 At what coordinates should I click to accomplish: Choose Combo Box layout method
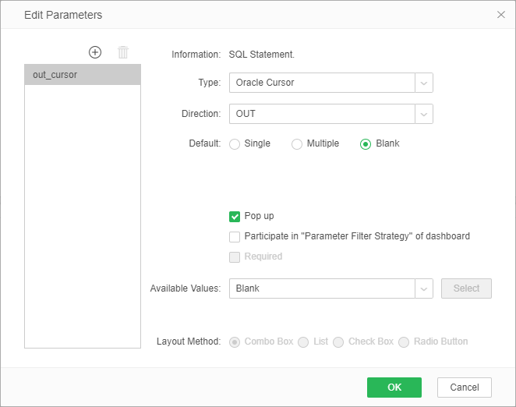coord(235,342)
